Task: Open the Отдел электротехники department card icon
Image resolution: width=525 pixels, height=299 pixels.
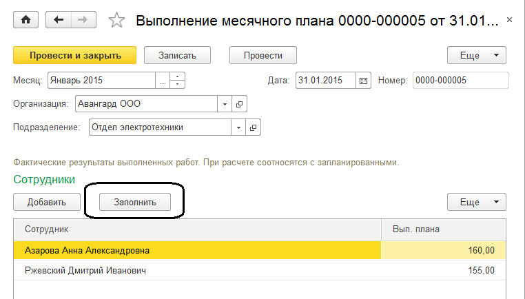Action: (254, 127)
